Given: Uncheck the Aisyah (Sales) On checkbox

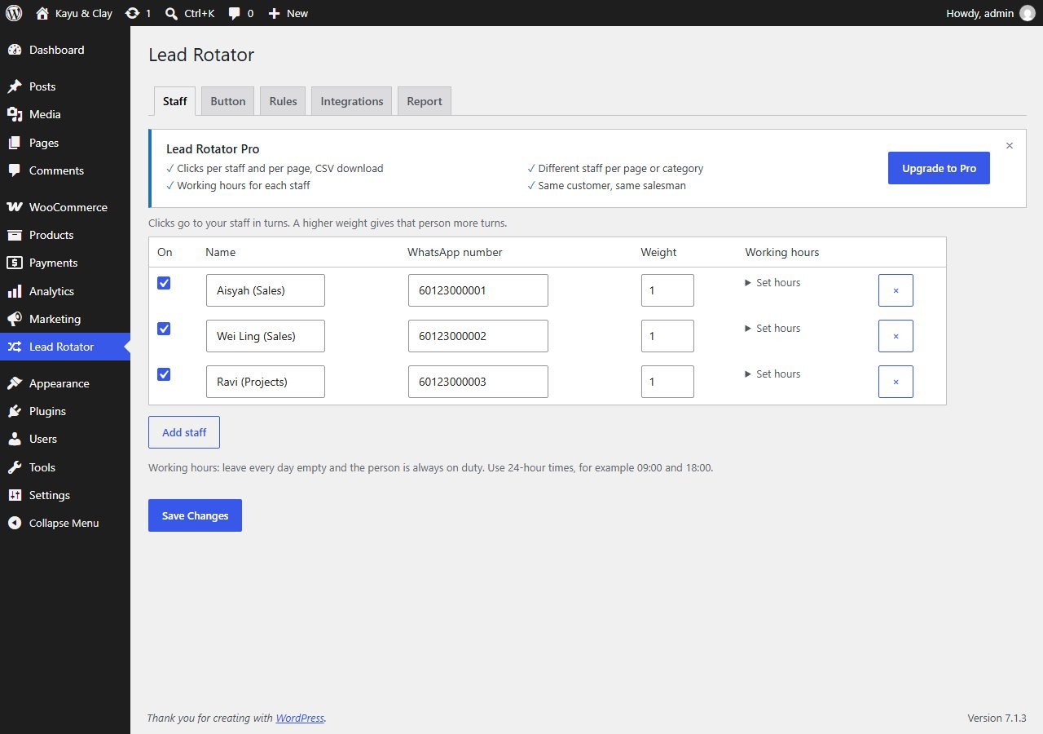Looking at the screenshot, I should pos(164,283).
